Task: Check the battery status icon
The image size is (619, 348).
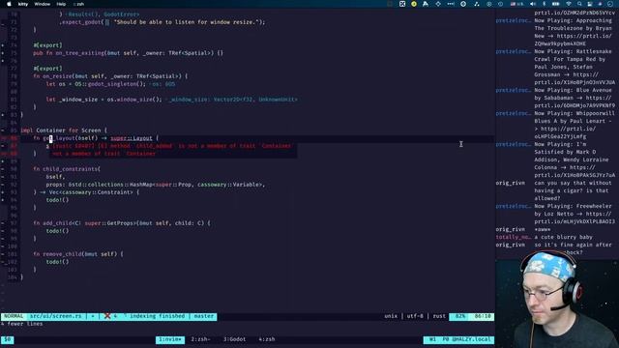Action: [x=555, y=4]
